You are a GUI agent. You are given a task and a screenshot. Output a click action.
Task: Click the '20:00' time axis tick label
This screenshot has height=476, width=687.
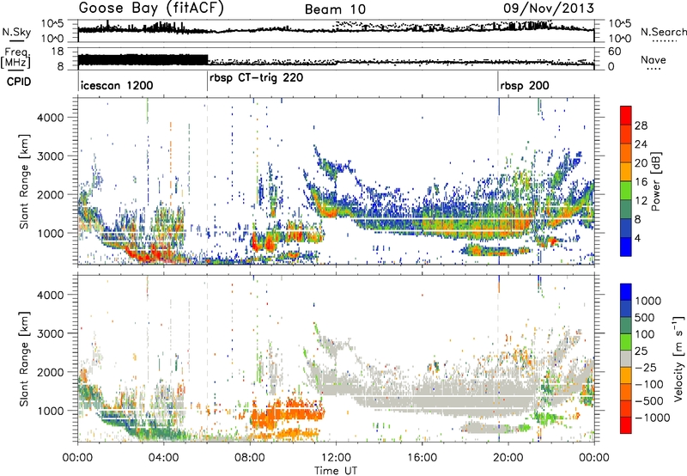click(x=508, y=458)
